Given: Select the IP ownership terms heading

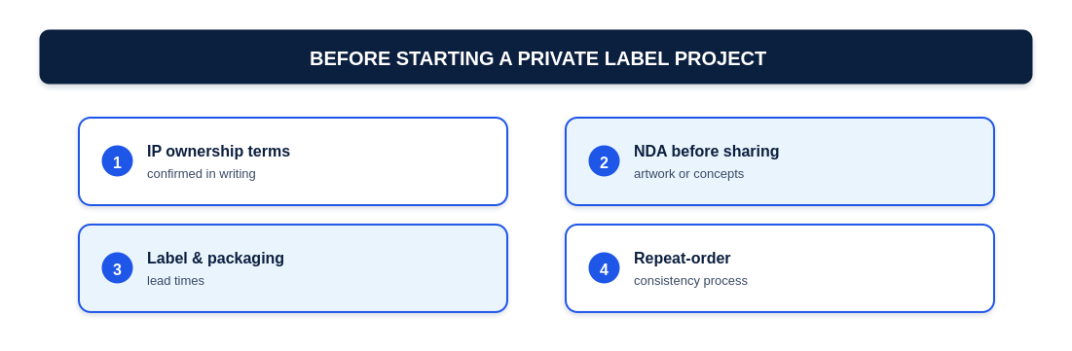Looking at the screenshot, I should click(218, 152).
